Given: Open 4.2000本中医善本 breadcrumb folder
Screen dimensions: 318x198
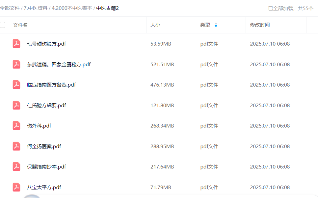Looking at the screenshot, I should point(72,8).
